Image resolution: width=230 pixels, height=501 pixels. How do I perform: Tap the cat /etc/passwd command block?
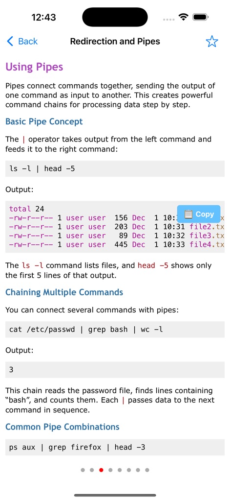(x=115, y=330)
